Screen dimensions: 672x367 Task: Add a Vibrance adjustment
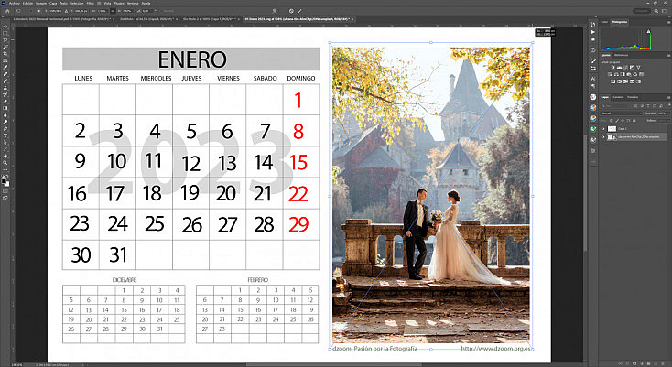(x=638, y=67)
